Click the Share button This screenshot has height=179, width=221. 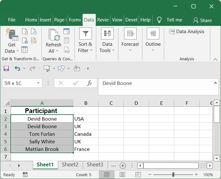tap(202, 20)
